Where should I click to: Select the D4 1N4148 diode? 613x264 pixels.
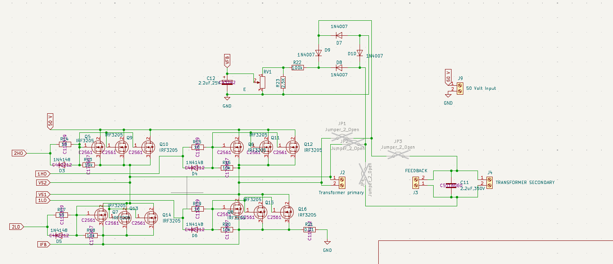tap(194, 168)
